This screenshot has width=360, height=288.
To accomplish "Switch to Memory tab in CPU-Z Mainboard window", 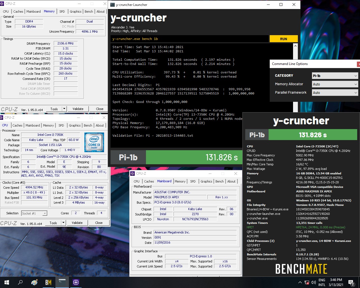I will pyautogui.click(x=180, y=181).
